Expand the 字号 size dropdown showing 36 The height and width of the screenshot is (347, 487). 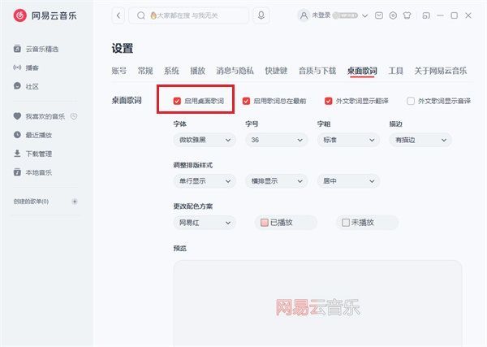pyautogui.click(x=276, y=140)
